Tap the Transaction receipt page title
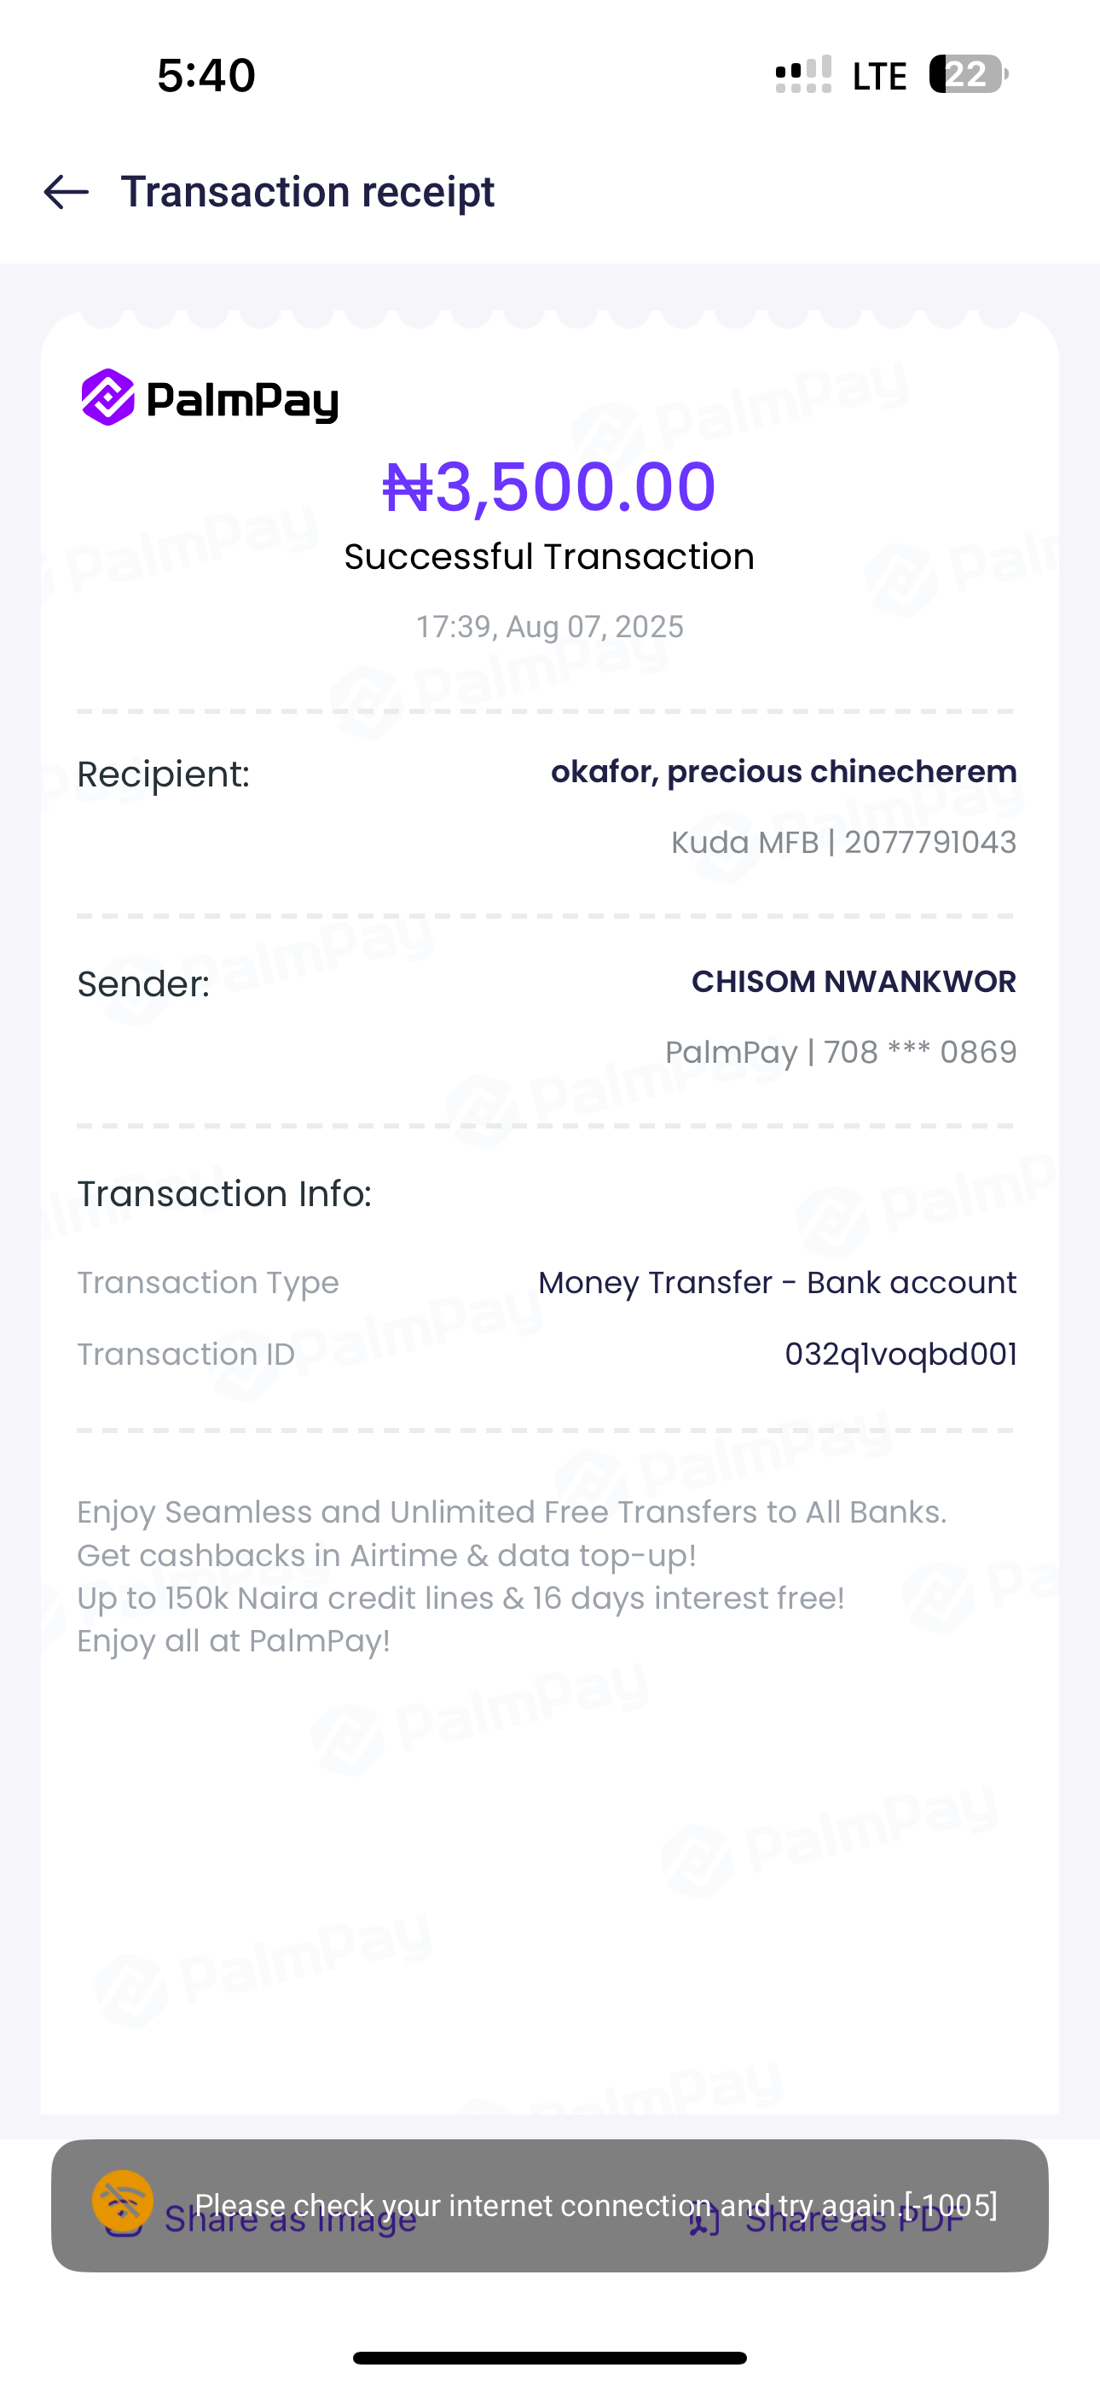The height and width of the screenshot is (2385, 1100). [308, 193]
